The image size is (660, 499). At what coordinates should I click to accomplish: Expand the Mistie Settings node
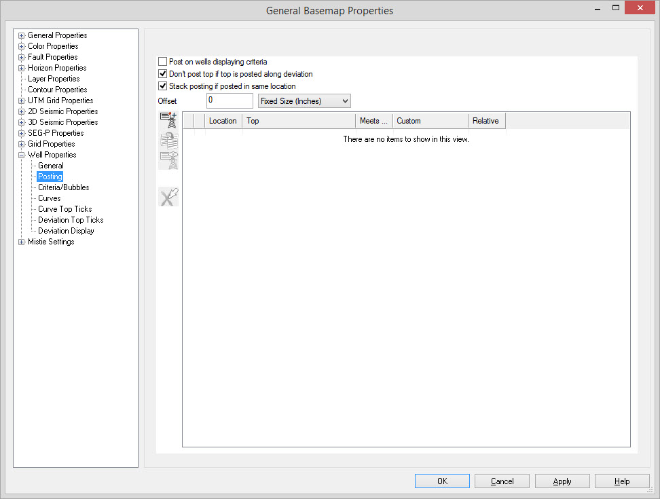[x=22, y=242]
